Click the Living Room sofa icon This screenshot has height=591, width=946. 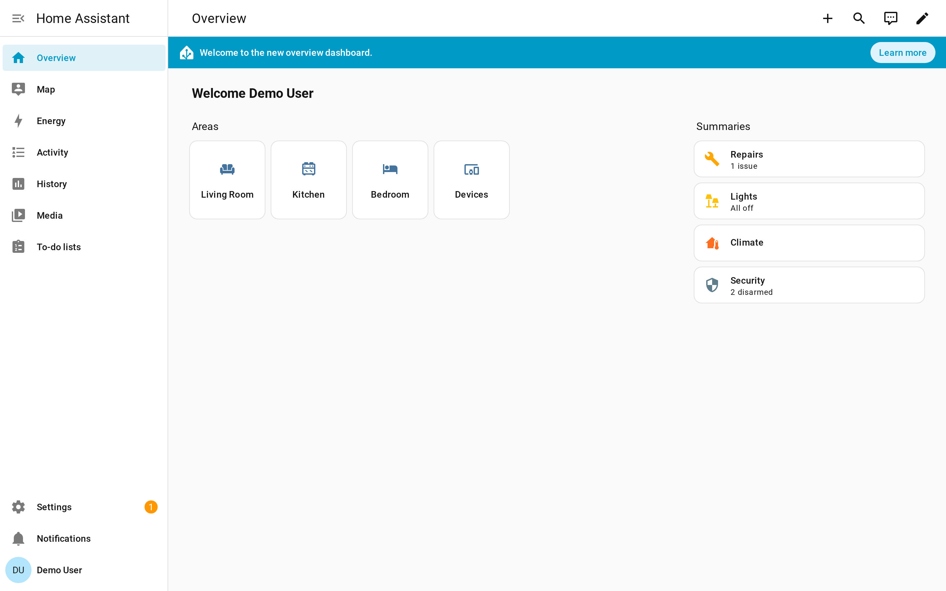pyautogui.click(x=227, y=169)
